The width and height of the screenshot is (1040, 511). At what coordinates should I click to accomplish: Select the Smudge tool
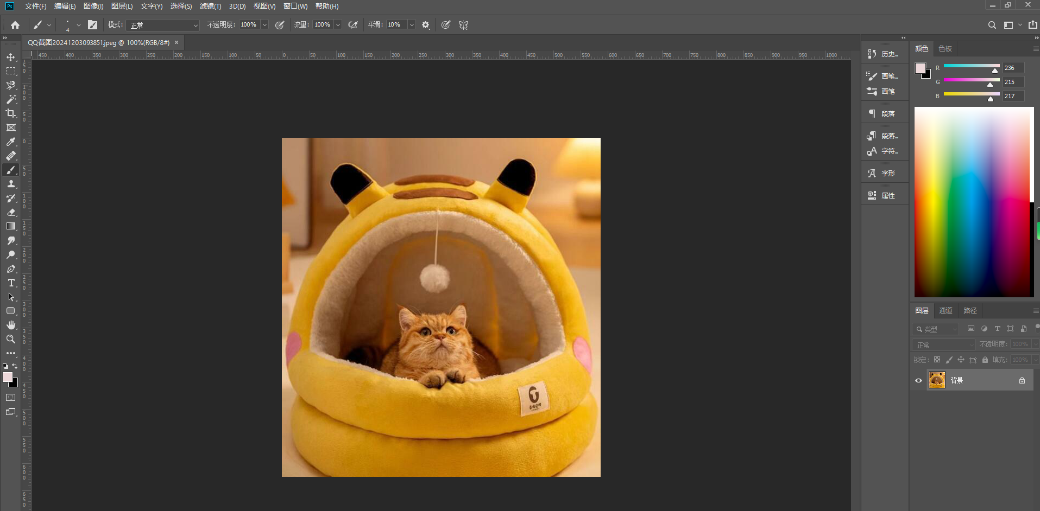(x=11, y=240)
